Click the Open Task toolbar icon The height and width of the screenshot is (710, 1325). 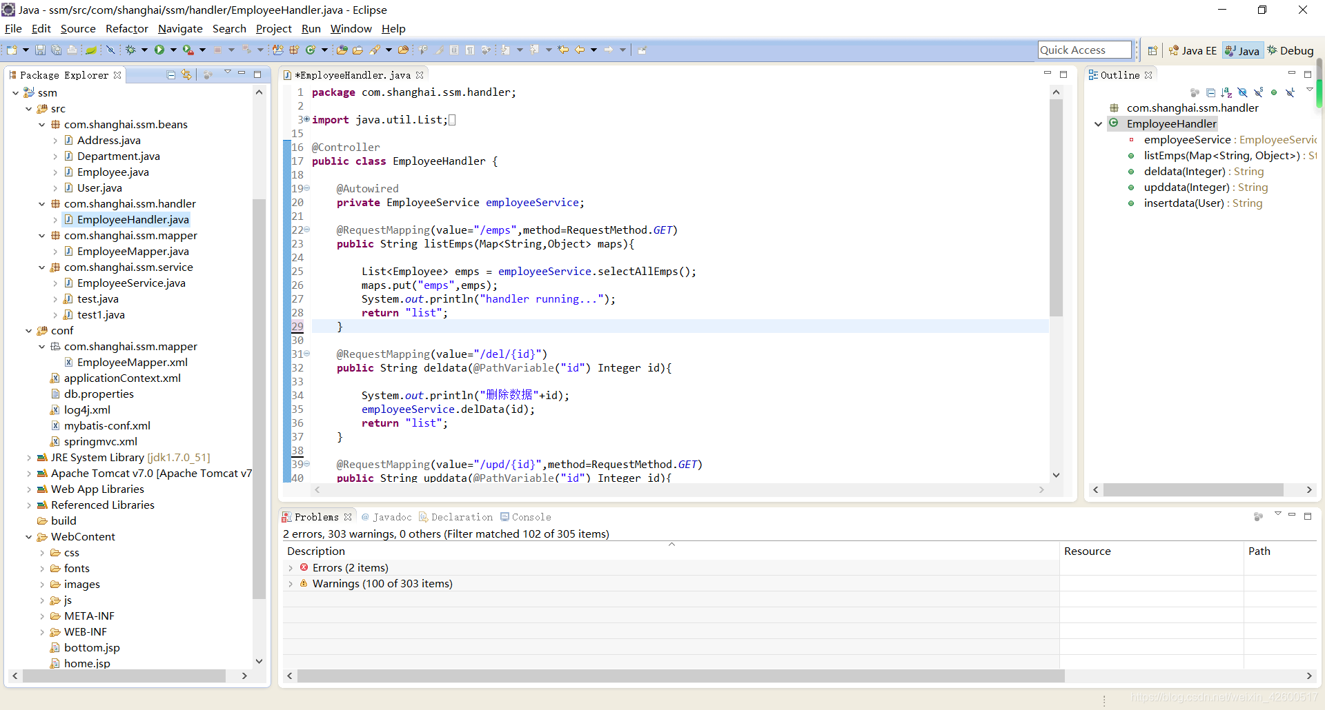(357, 50)
